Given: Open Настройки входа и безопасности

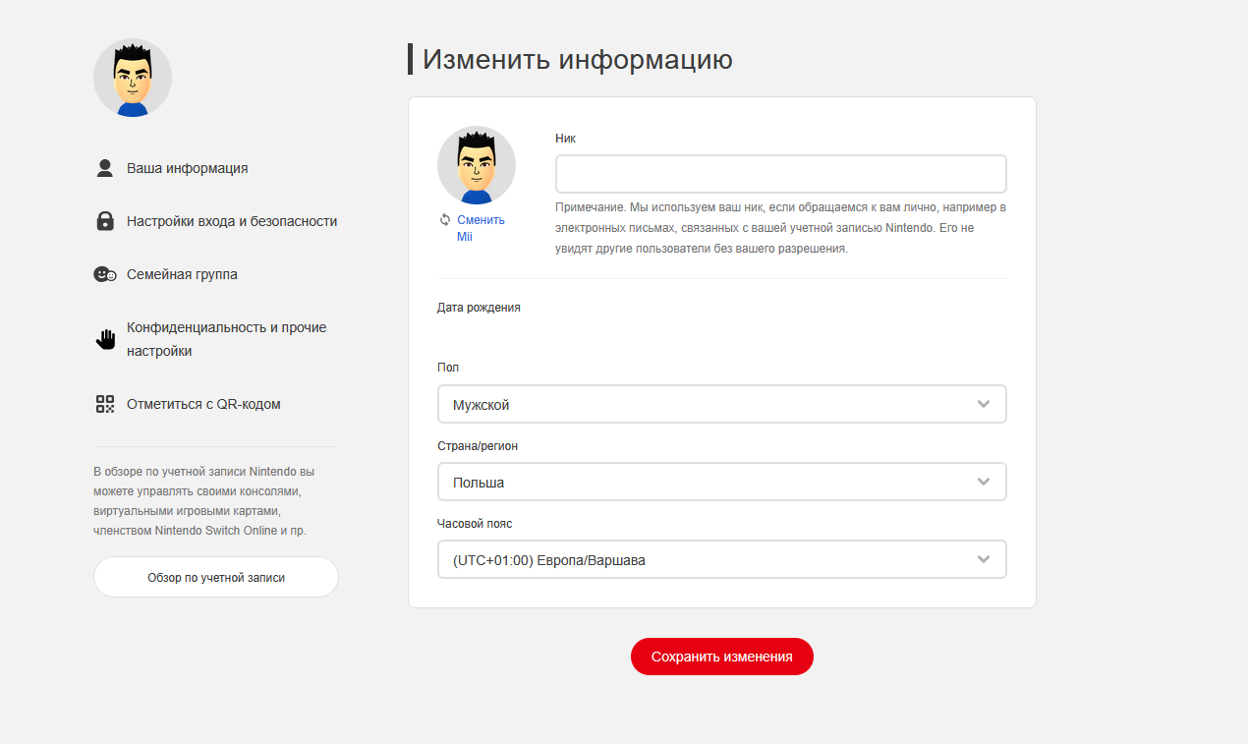Looking at the screenshot, I should point(231,221).
